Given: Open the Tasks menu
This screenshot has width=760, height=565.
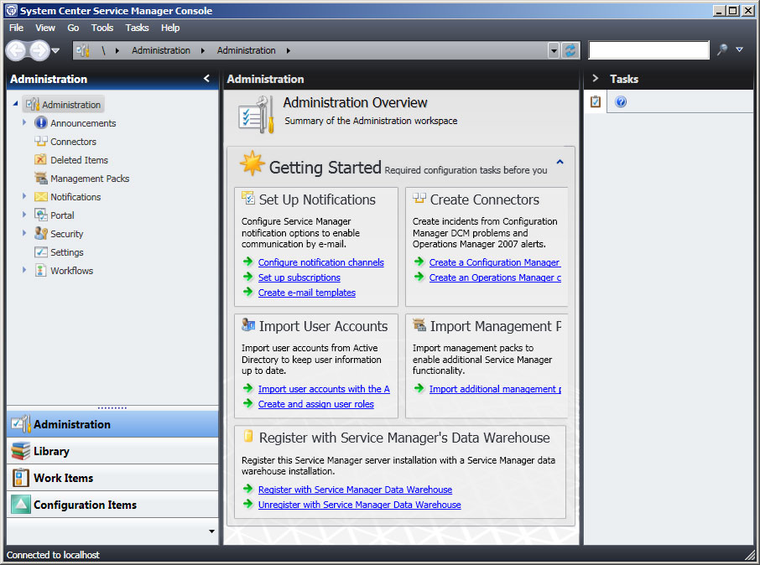Looking at the screenshot, I should pyautogui.click(x=138, y=28).
